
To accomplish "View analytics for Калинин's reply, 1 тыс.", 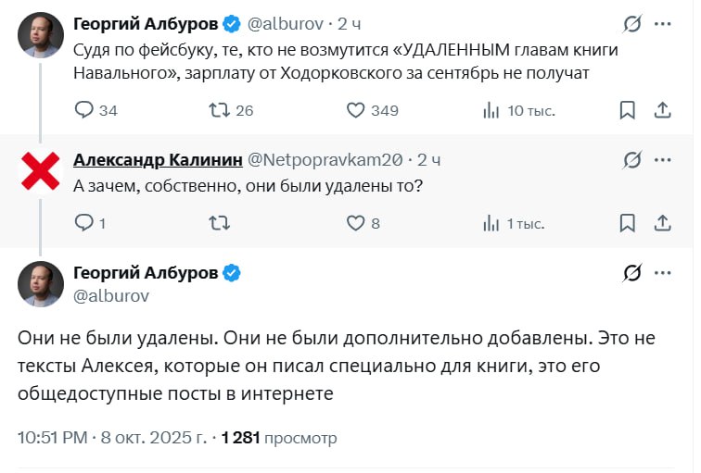I will 492,223.
